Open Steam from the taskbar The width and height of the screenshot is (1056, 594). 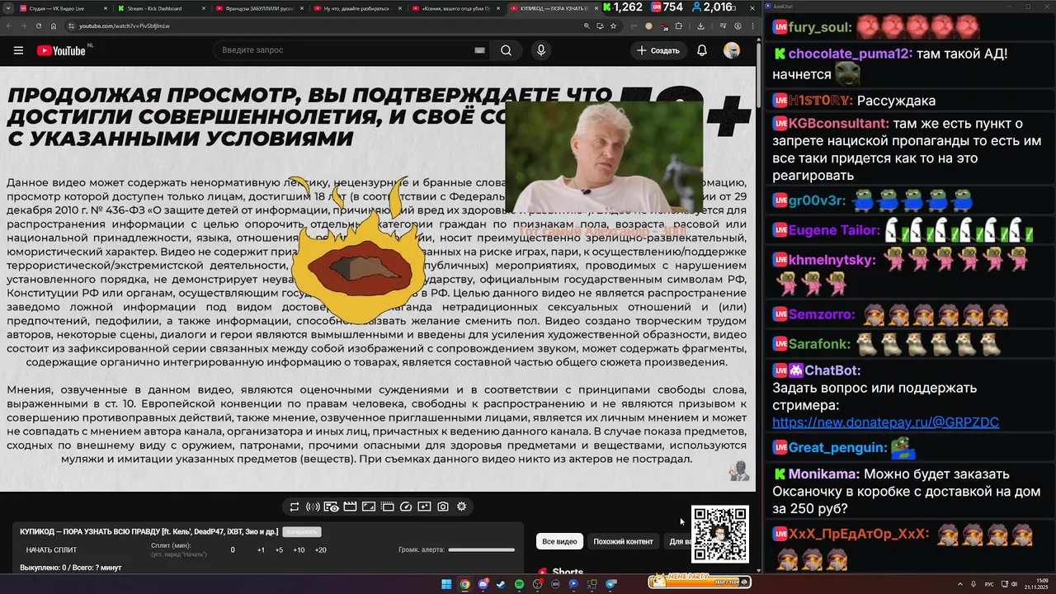pos(502,584)
